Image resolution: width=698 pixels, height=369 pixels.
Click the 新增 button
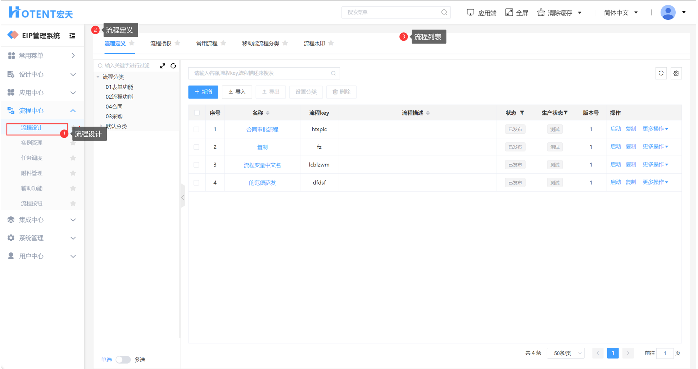pyautogui.click(x=203, y=92)
